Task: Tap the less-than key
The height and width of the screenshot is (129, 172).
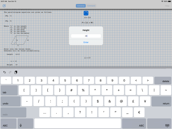Action: [136, 80]
